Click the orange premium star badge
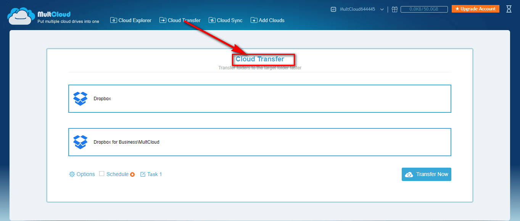The image size is (520, 221). (132, 175)
